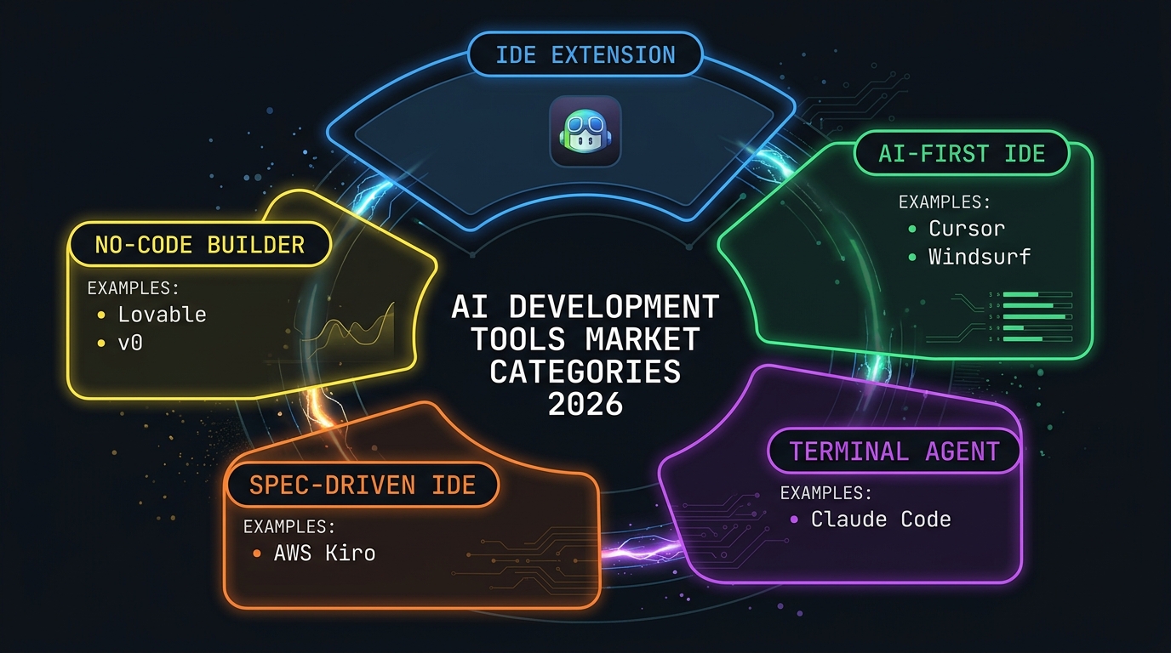1171x653 pixels.
Task: Select the NO-CODE BUILDER label
Action: pos(199,246)
